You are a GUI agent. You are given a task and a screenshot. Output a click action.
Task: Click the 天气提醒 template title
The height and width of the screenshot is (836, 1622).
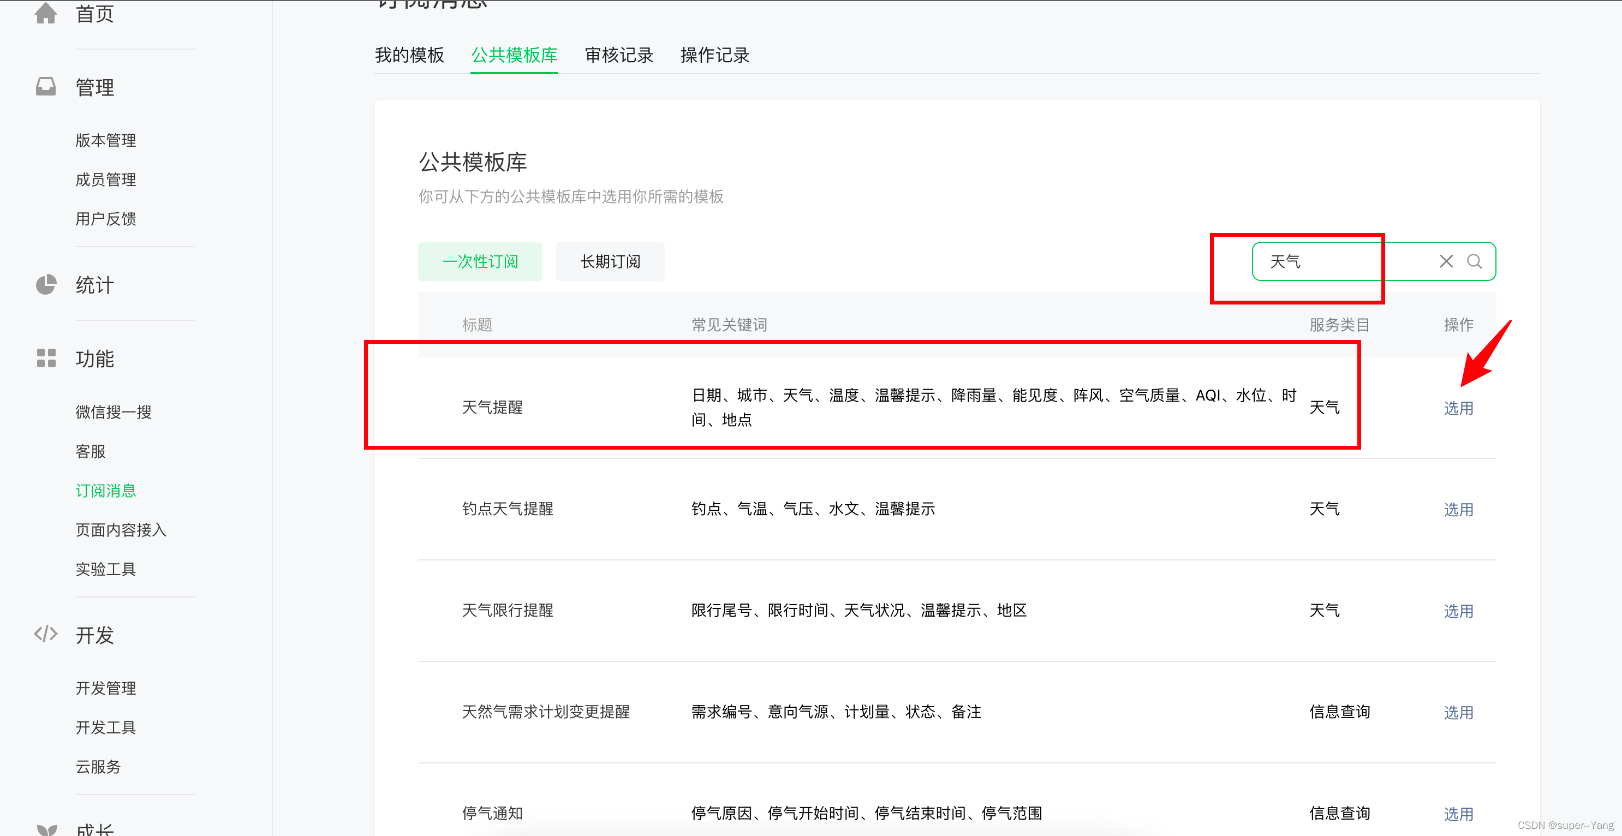[x=492, y=407]
